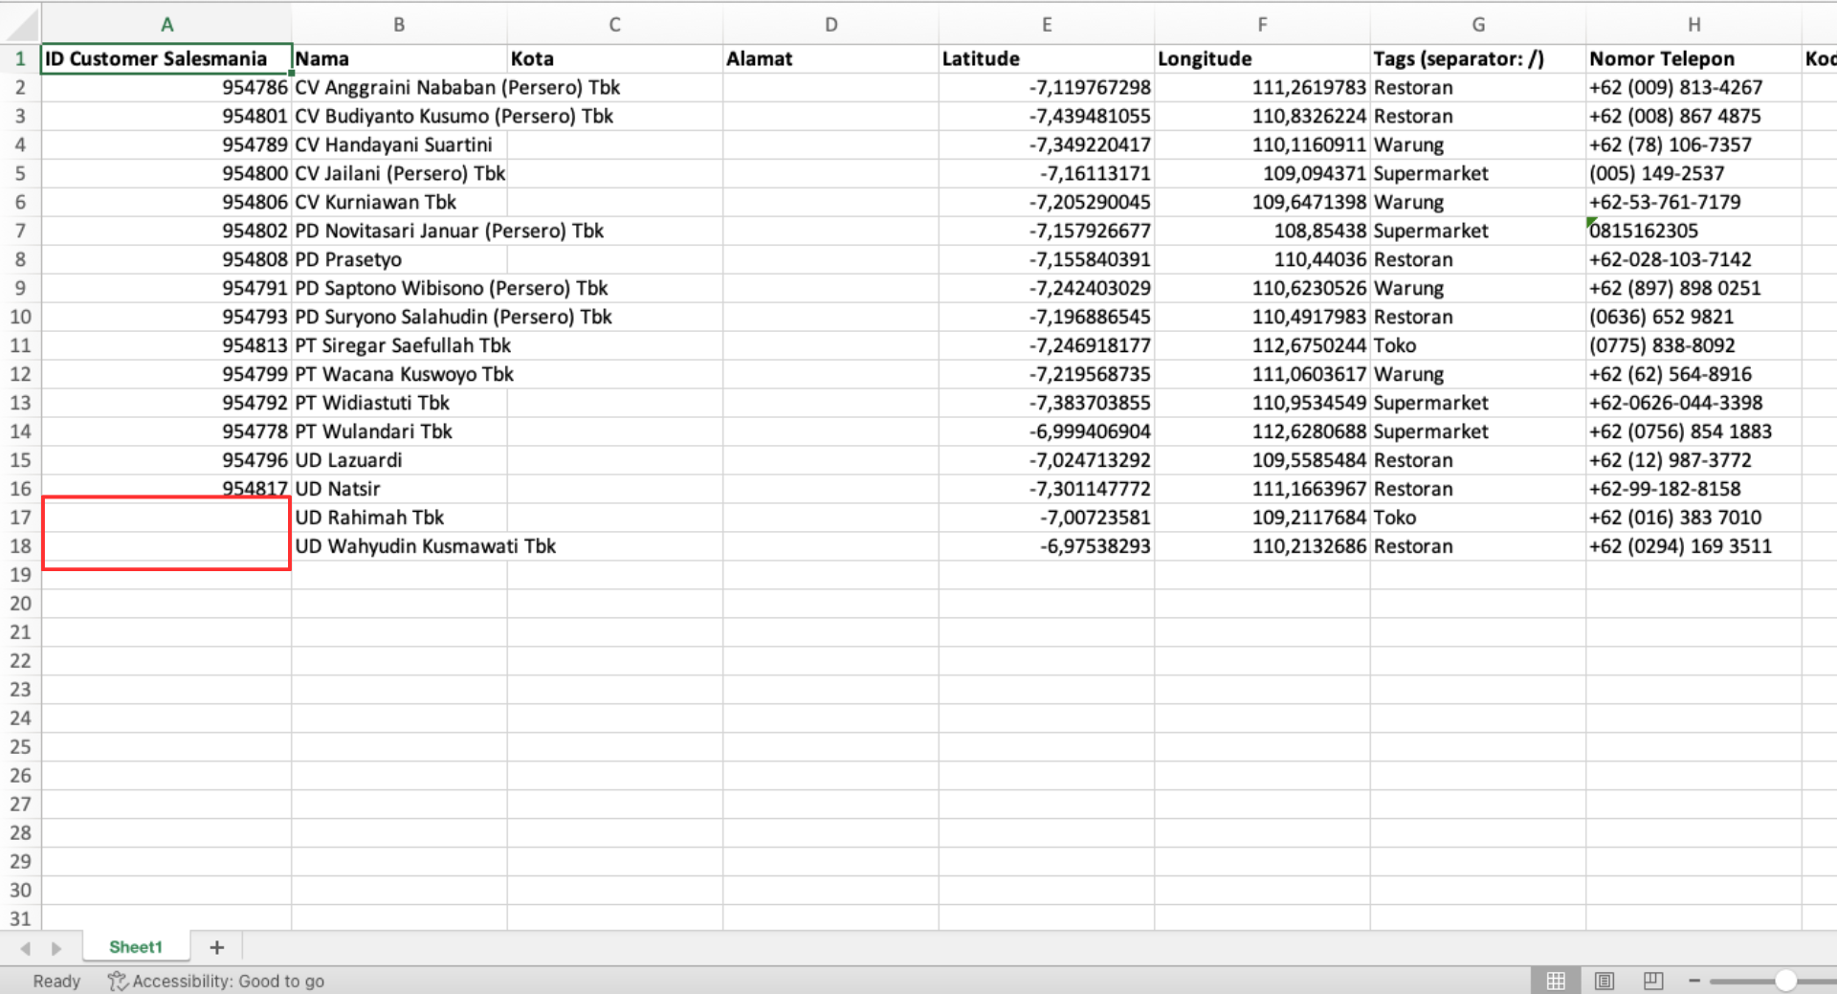1837x994 pixels.
Task: Click the 'Kota' header cell
Action: coord(615,58)
